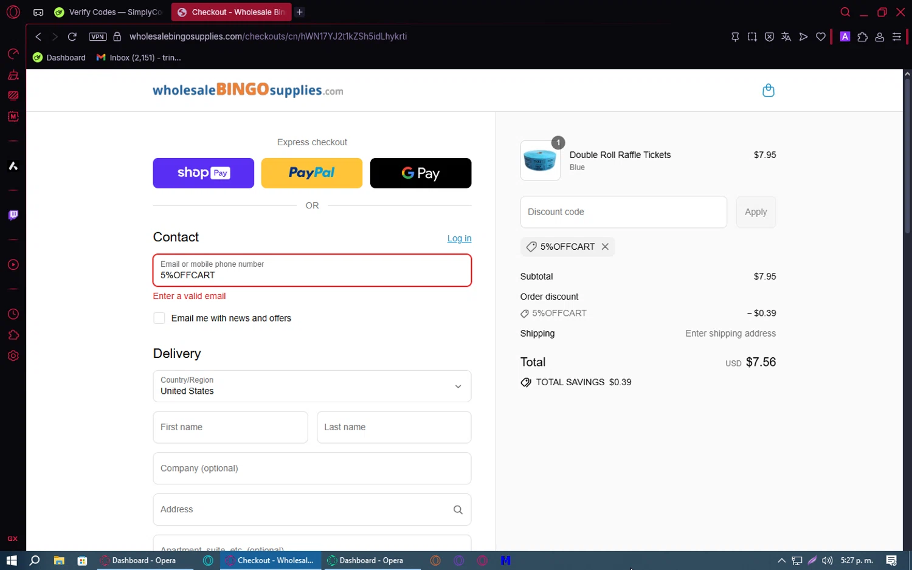Click the Log in link
Viewport: 912px width, 570px height.
459,238
